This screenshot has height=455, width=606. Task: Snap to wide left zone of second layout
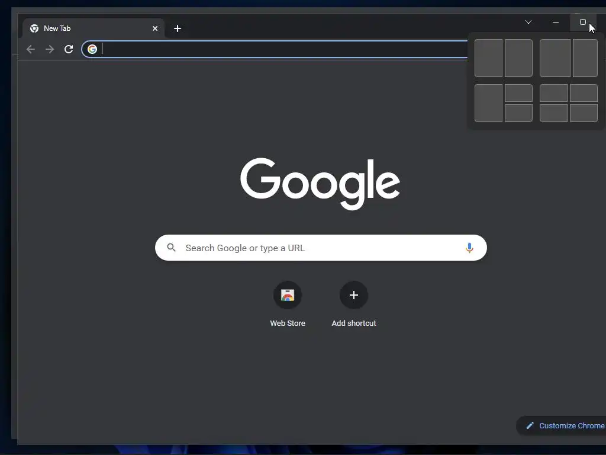point(555,58)
